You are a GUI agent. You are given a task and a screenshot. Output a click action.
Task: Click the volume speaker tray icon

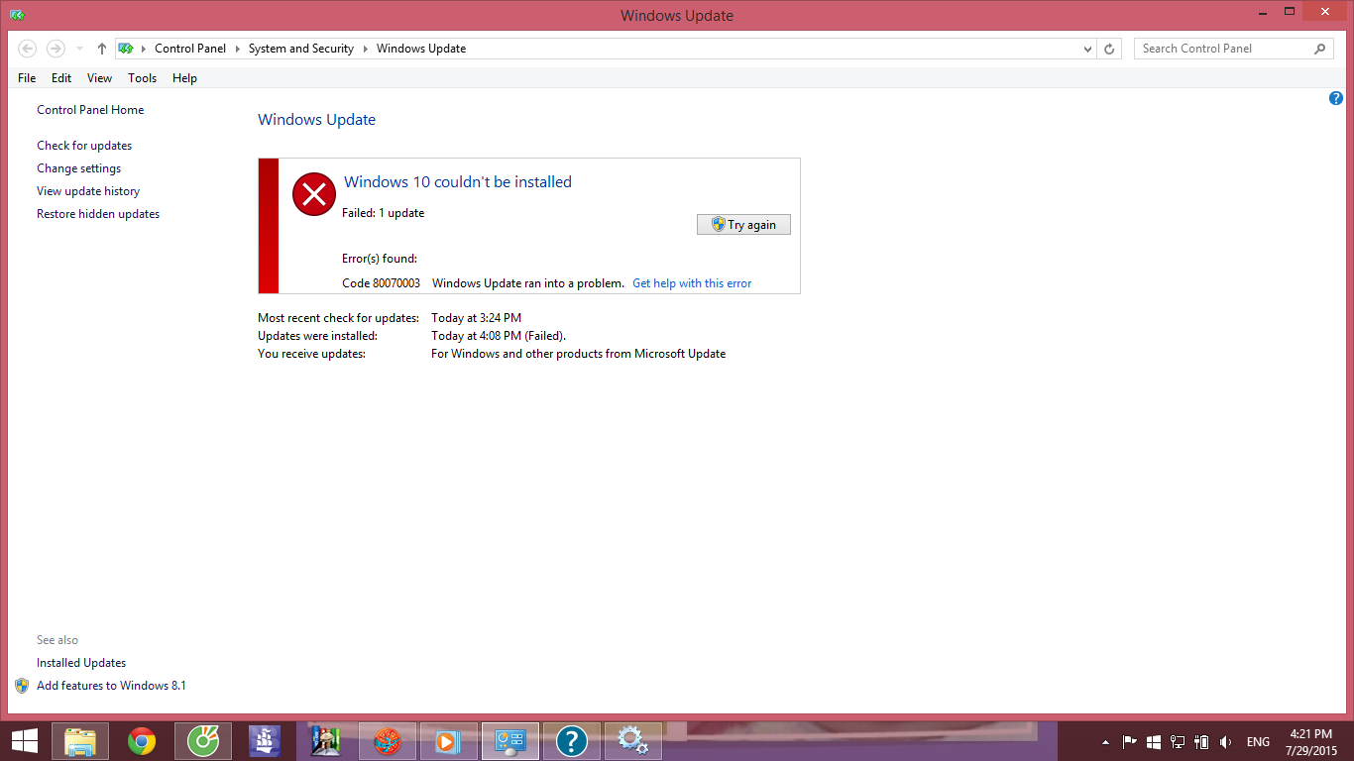(1226, 741)
